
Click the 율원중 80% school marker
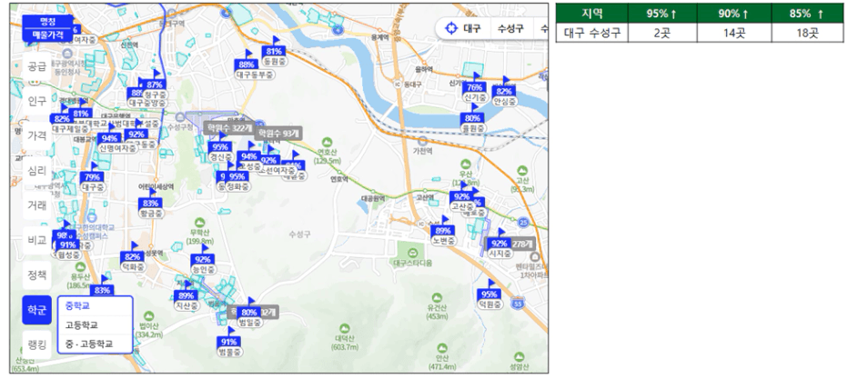click(472, 118)
